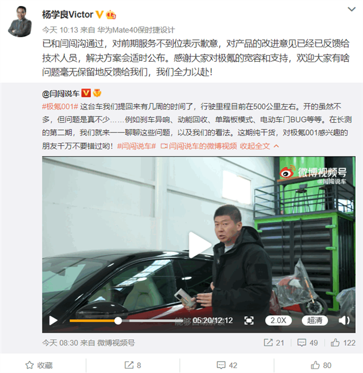Mute the video with the speaker icon
363x373 pixels.
tap(344, 320)
